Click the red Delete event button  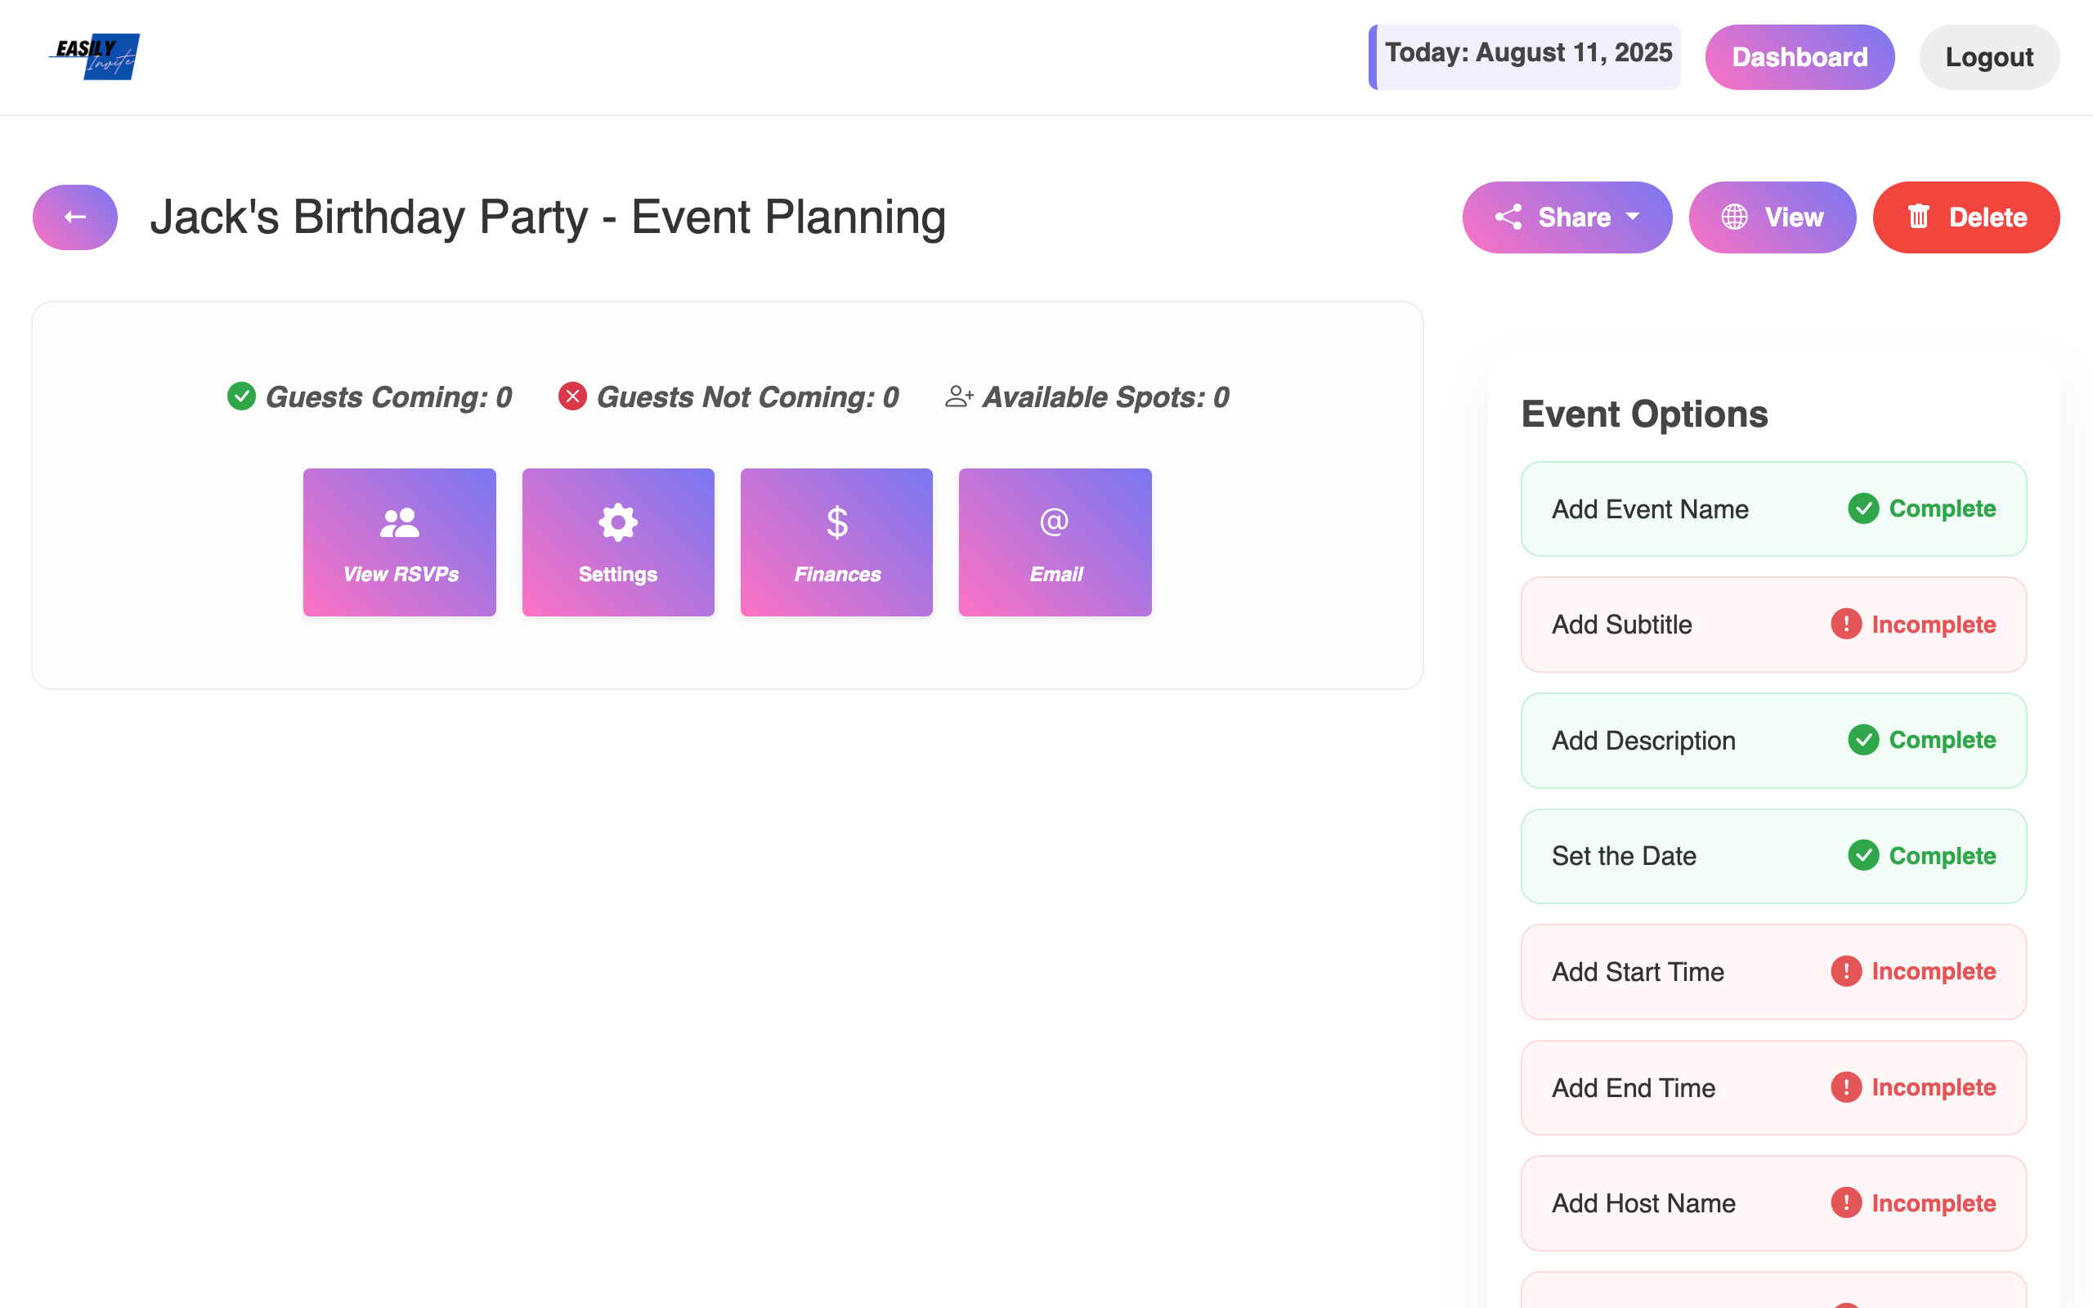click(1965, 217)
